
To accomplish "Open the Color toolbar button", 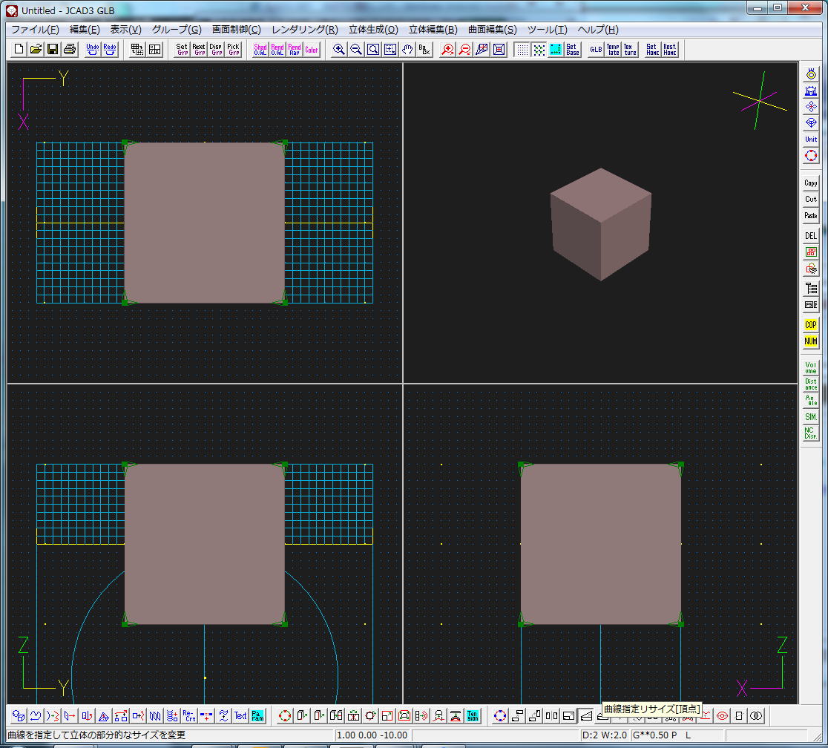I will [312, 49].
